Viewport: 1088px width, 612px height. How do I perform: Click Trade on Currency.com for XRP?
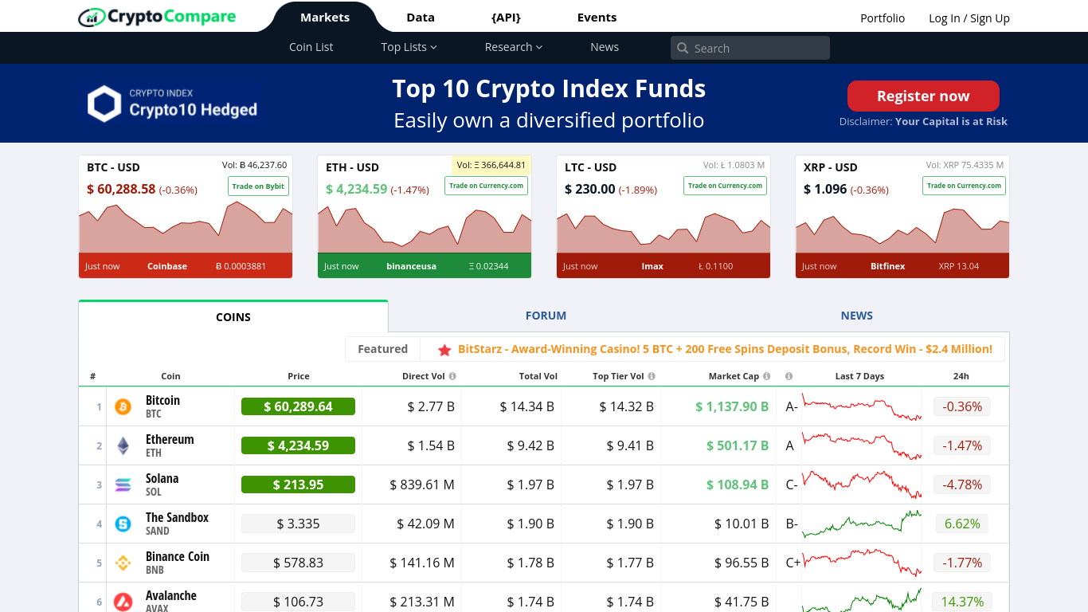coord(964,186)
